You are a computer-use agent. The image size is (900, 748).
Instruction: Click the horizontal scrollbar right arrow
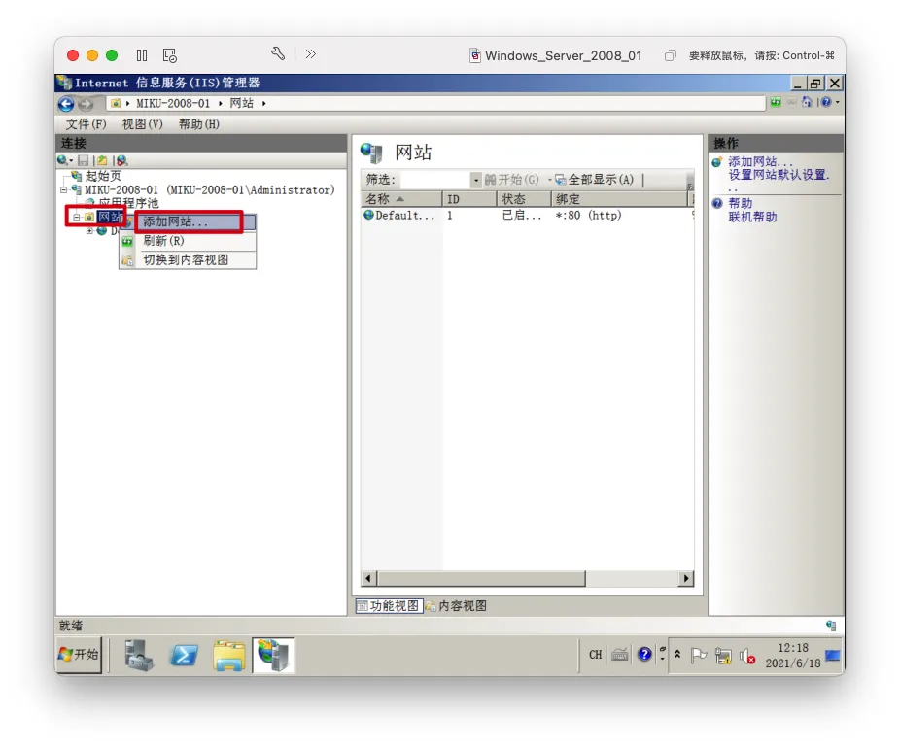tap(686, 578)
